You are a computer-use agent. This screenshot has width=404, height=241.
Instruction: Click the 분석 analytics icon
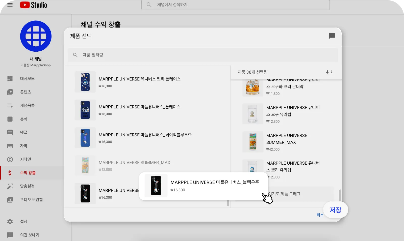click(10, 119)
